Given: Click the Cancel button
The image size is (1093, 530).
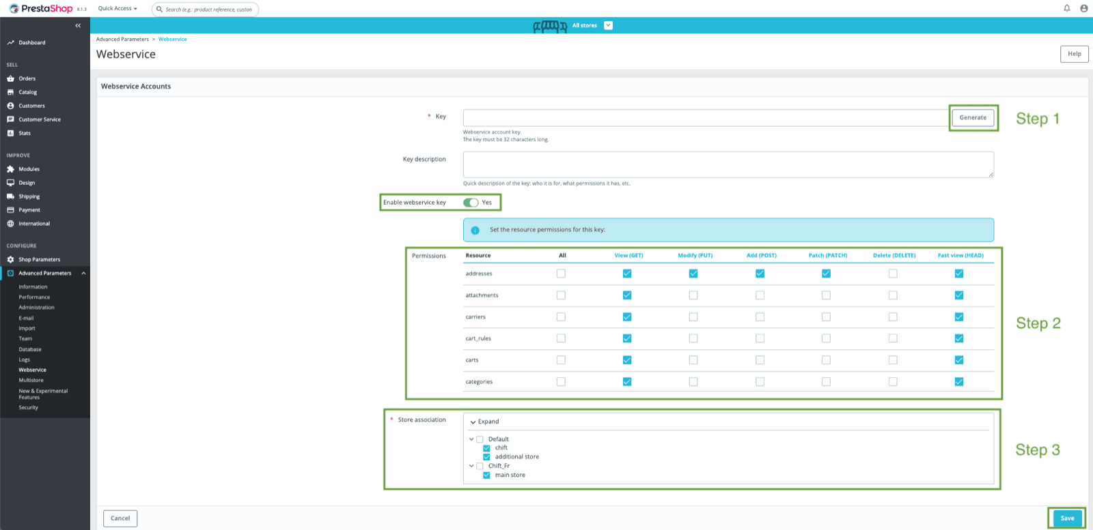Looking at the screenshot, I should 120,518.
